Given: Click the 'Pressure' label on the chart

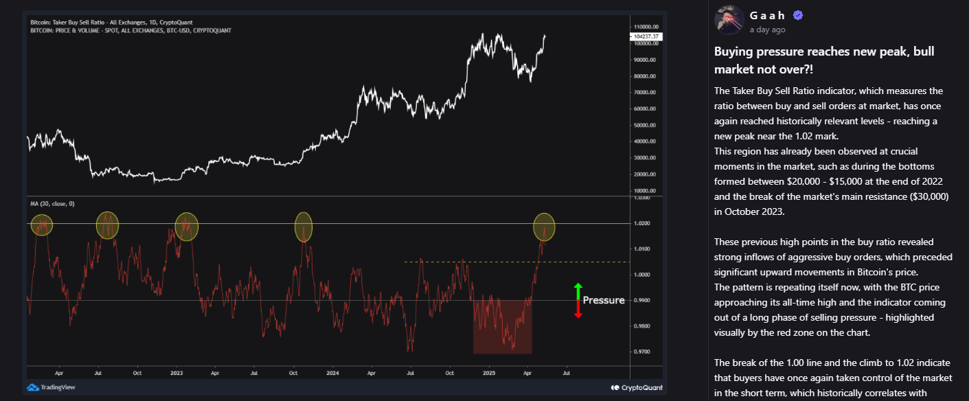Looking at the screenshot, I should tap(604, 300).
